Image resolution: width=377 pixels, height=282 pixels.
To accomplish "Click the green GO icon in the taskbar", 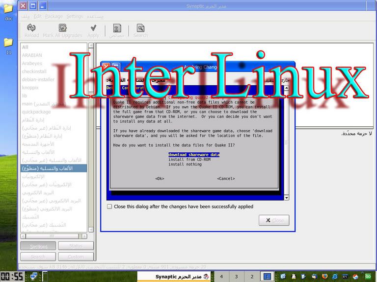I will pyautogui.click(x=368, y=277).
